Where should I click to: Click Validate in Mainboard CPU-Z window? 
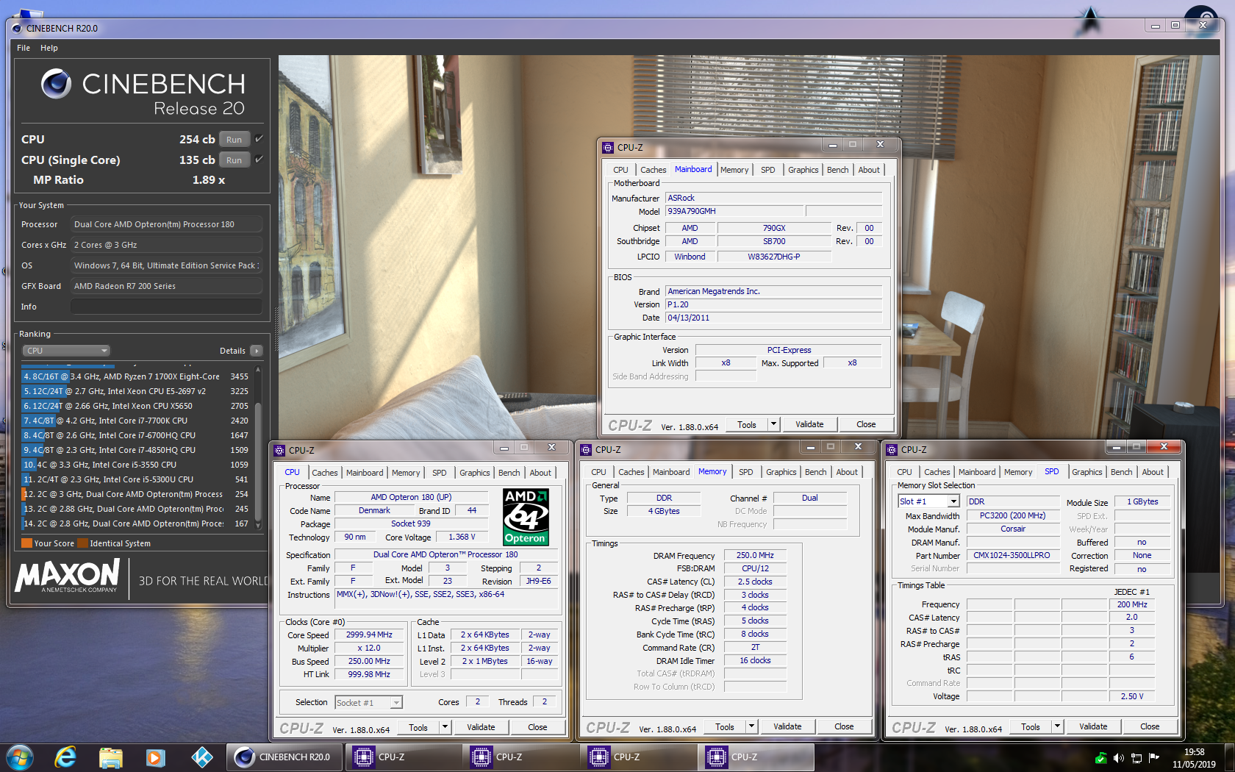click(809, 424)
